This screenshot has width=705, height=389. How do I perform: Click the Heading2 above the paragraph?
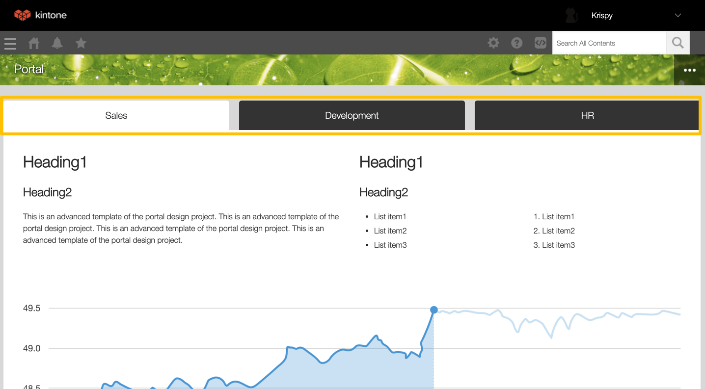point(48,192)
